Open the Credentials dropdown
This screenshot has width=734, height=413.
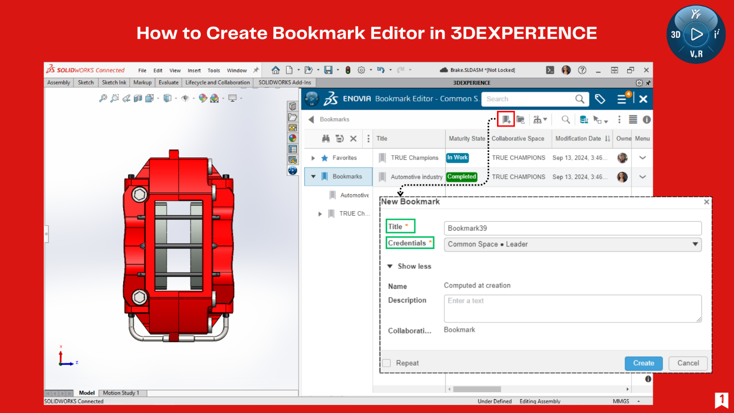click(573, 244)
